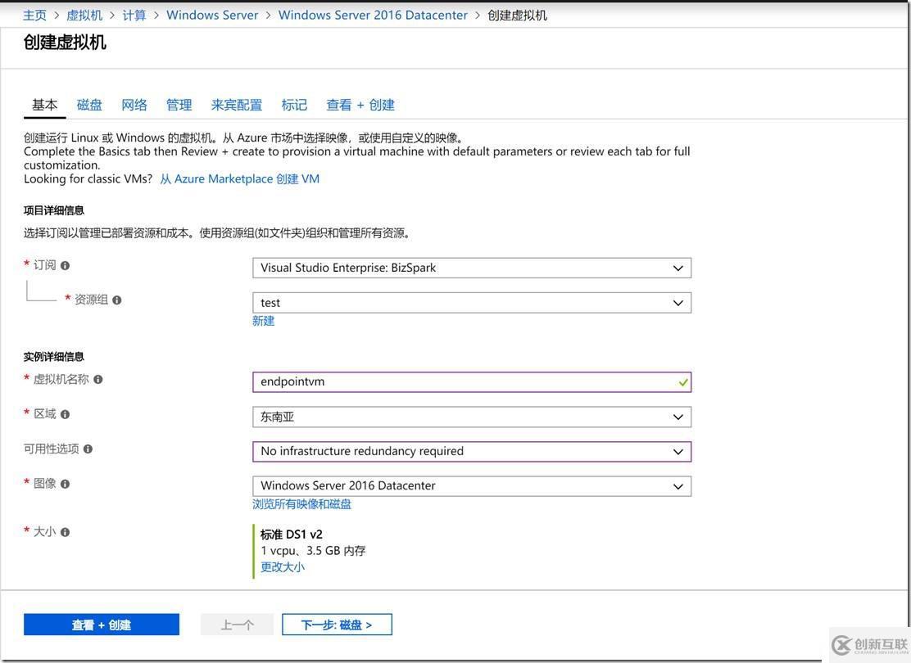Screen dimensions: 911x663
Task: Click the info icon next to 订阅
Action: (x=64, y=264)
